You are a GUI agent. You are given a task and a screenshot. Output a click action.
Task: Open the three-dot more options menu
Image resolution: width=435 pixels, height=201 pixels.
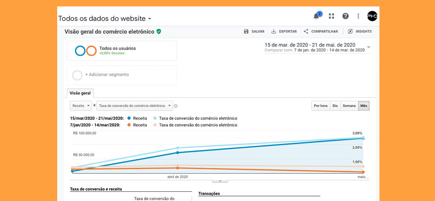pos(358,16)
